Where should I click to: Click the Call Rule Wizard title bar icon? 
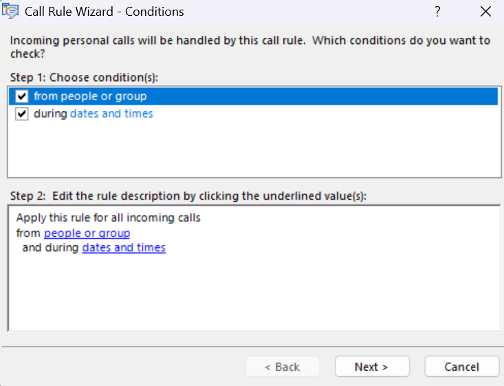[x=10, y=12]
